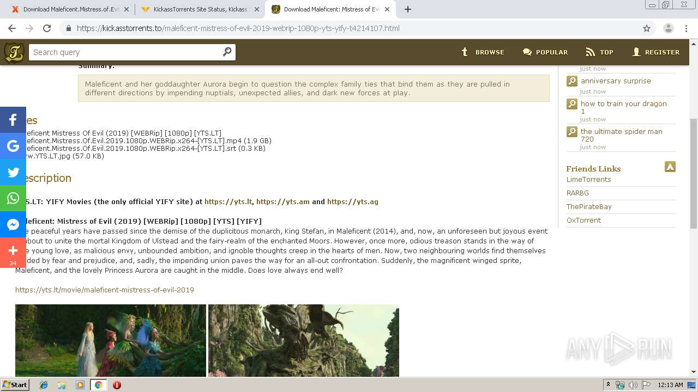The height and width of the screenshot is (392, 698).
Task: Click the Start button
Action: pos(15,385)
